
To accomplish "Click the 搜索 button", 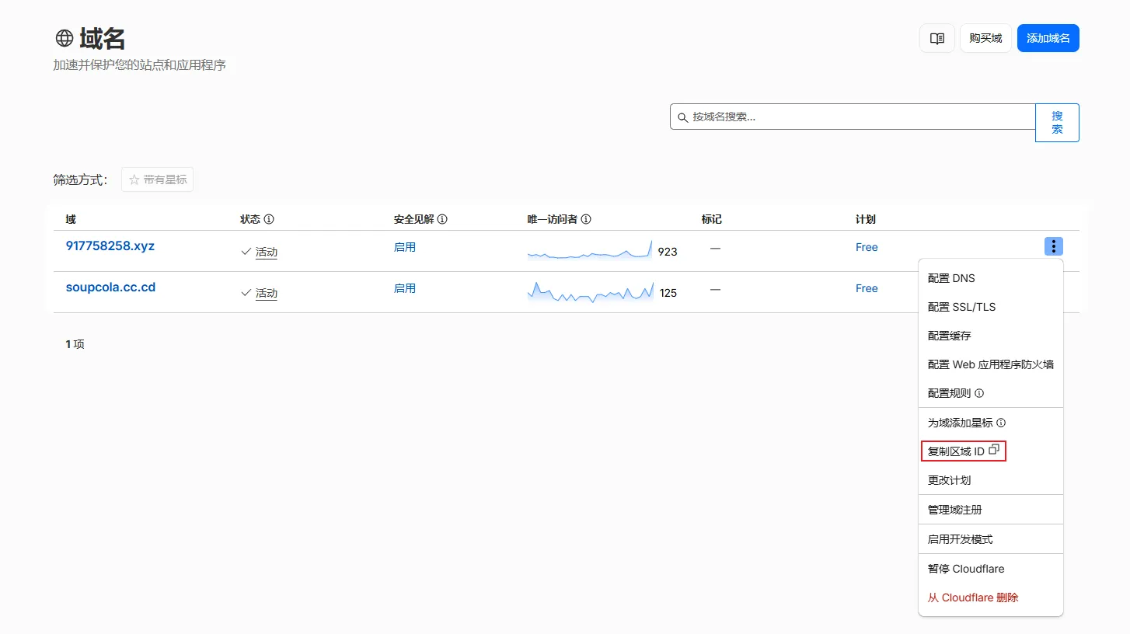I will click(x=1057, y=123).
